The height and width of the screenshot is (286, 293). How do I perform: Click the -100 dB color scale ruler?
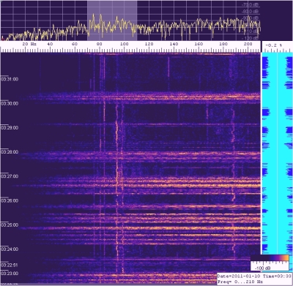click(x=270, y=266)
